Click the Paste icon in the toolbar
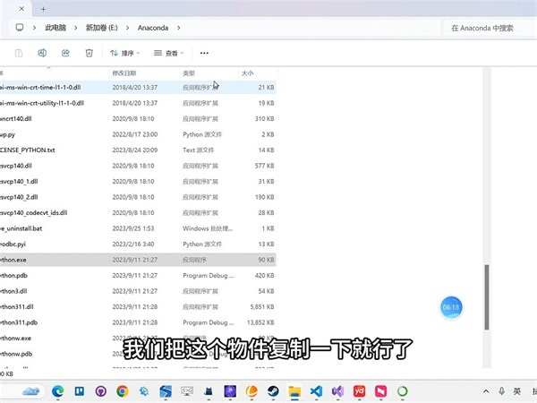 (19, 53)
